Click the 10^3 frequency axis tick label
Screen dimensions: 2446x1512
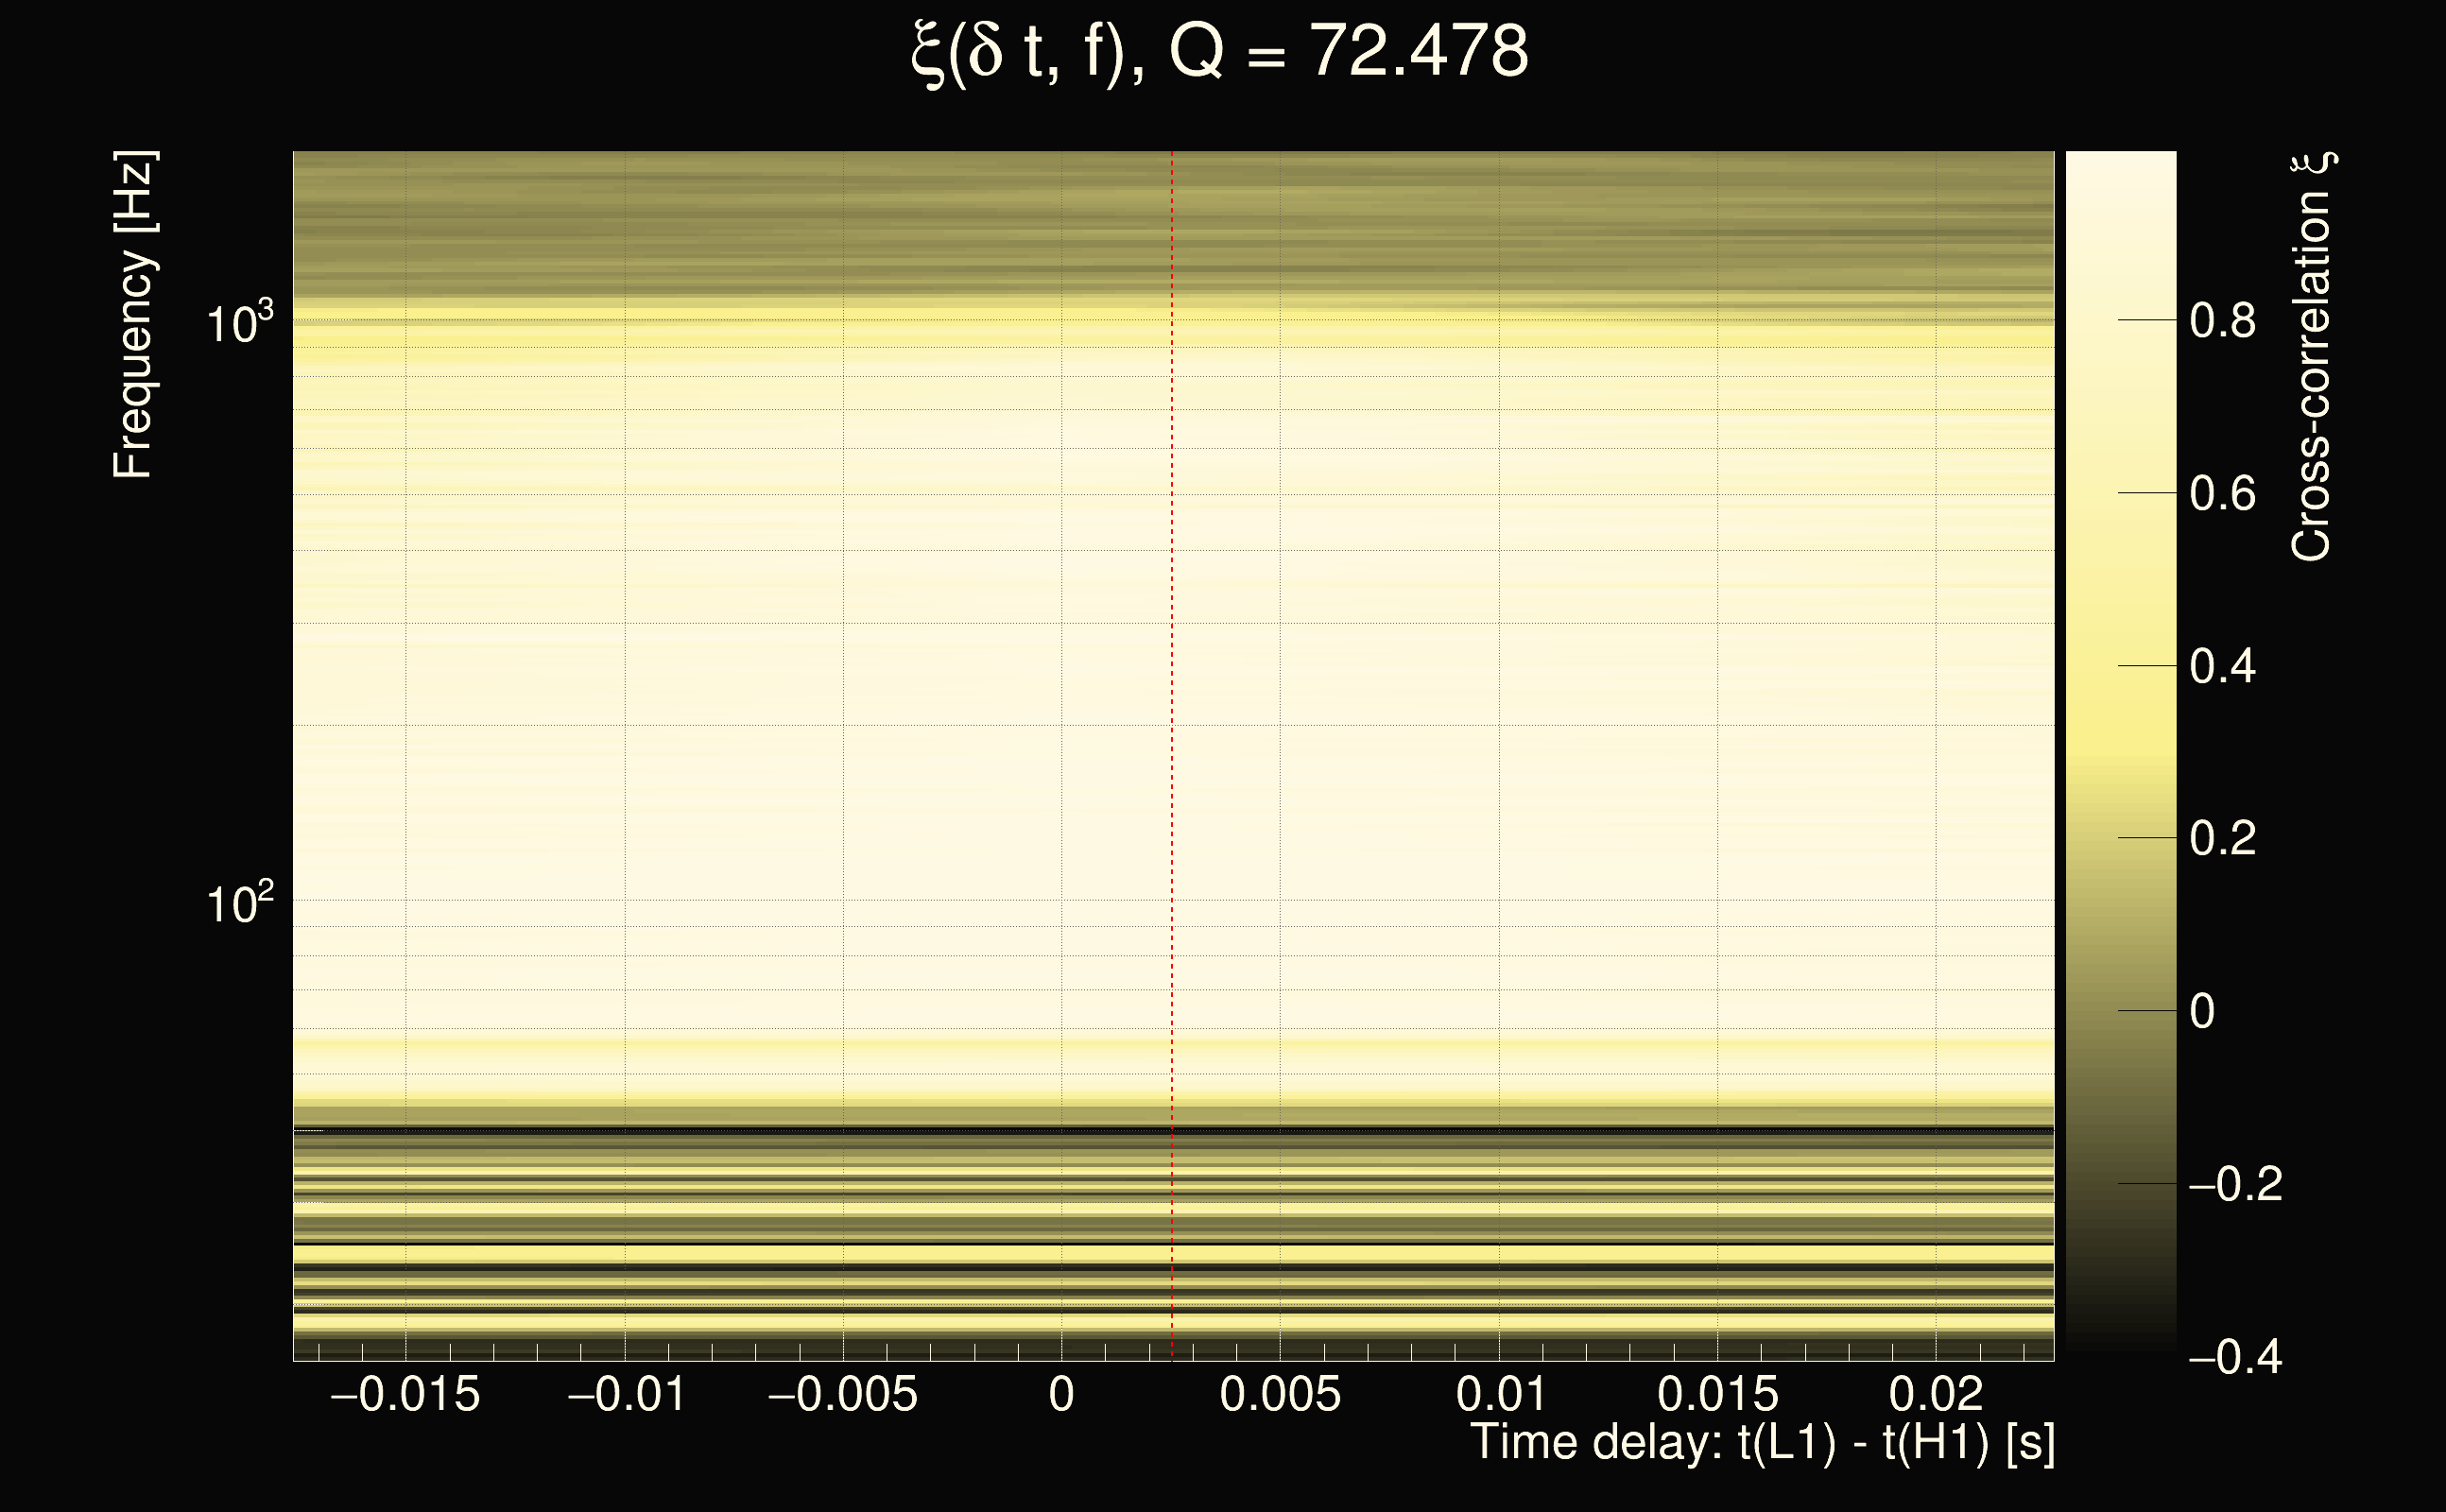click(239, 323)
